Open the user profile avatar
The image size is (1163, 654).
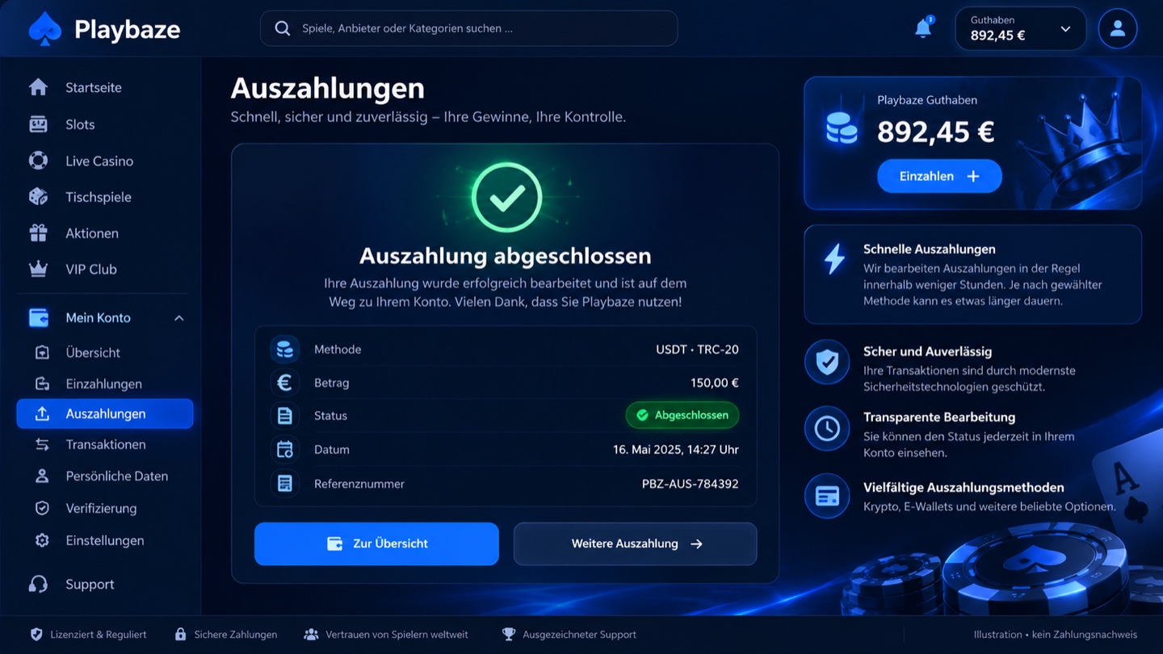(x=1118, y=29)
